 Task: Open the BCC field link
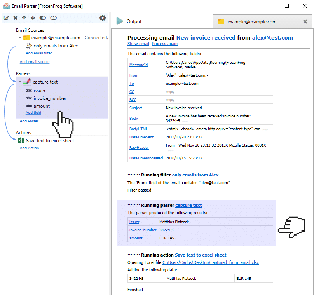point(133,100)
